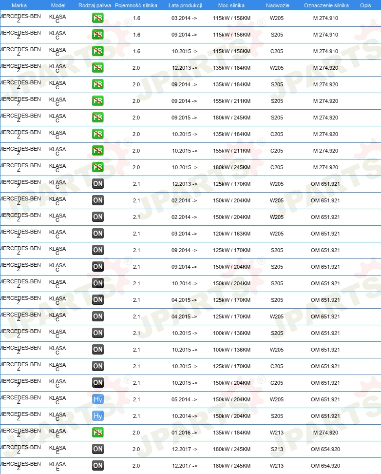Click ON icon for 100kW S205 10.2015 row
381x474 pixels.
pyautogui.click(x=97, y=333)
